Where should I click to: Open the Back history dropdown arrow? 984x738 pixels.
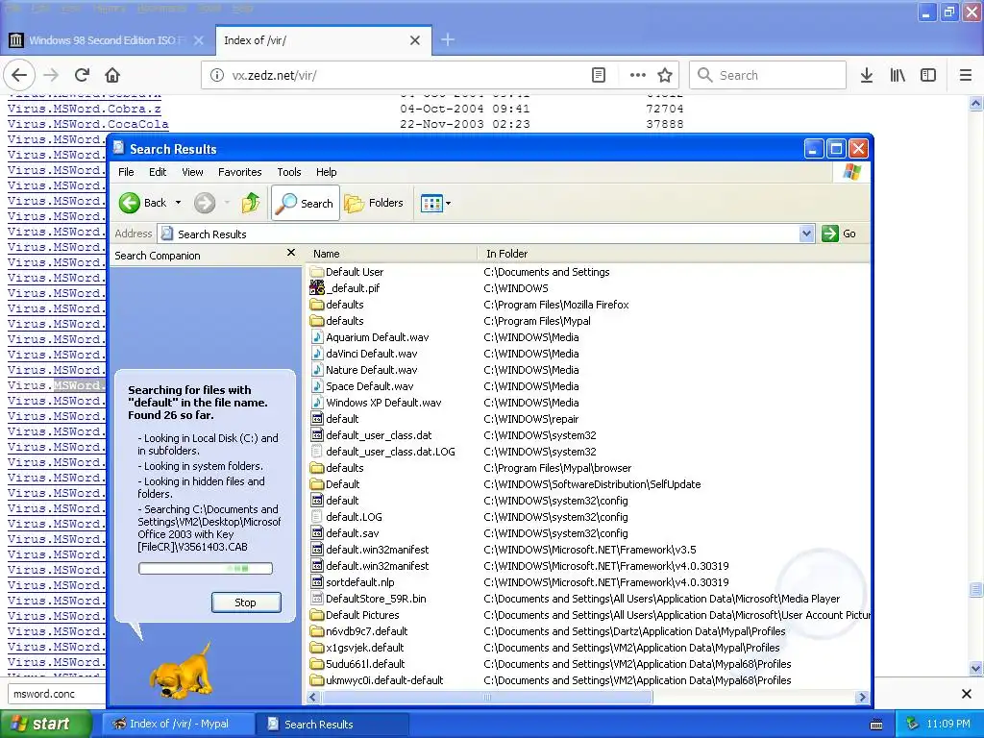(178, 203)
